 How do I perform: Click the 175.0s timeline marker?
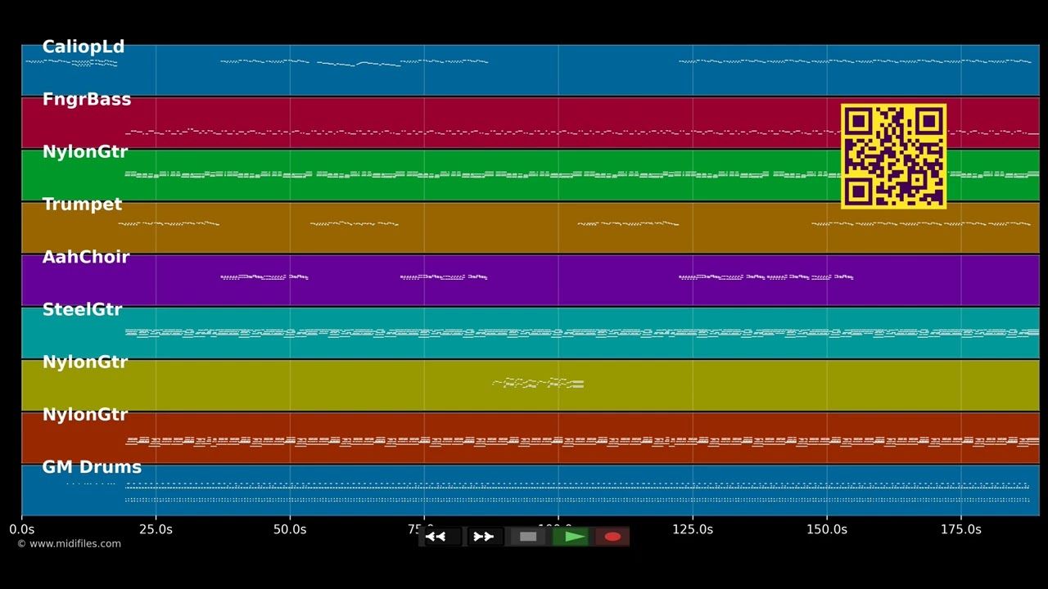pos(961,529)
